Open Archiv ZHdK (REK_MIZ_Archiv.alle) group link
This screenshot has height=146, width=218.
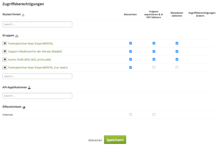(x=29, y=60)
